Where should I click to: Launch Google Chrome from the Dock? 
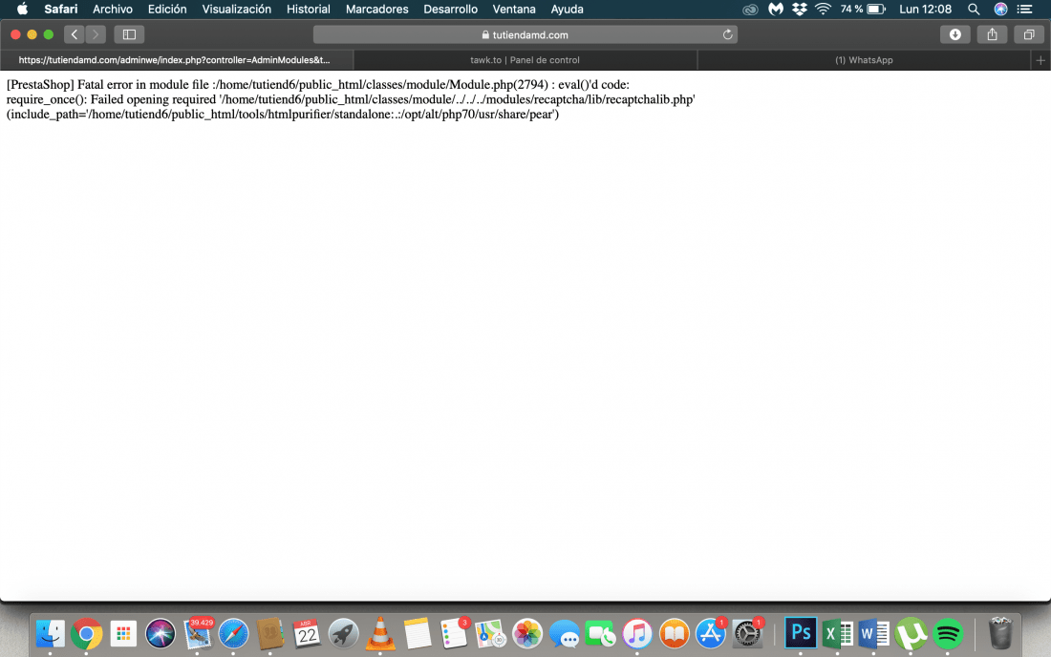click(x=86, y=633)
